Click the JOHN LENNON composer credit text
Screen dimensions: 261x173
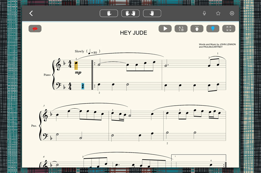pyautogui.click(x=228, y=44)
